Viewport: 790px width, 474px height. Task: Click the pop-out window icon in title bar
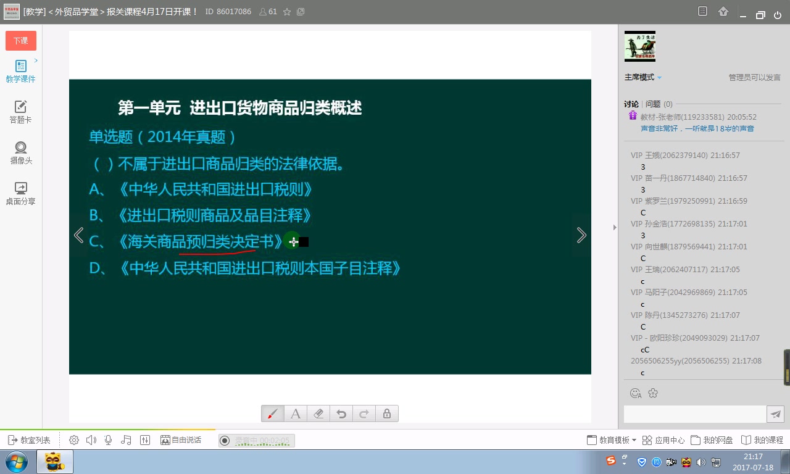coord(301,12)
